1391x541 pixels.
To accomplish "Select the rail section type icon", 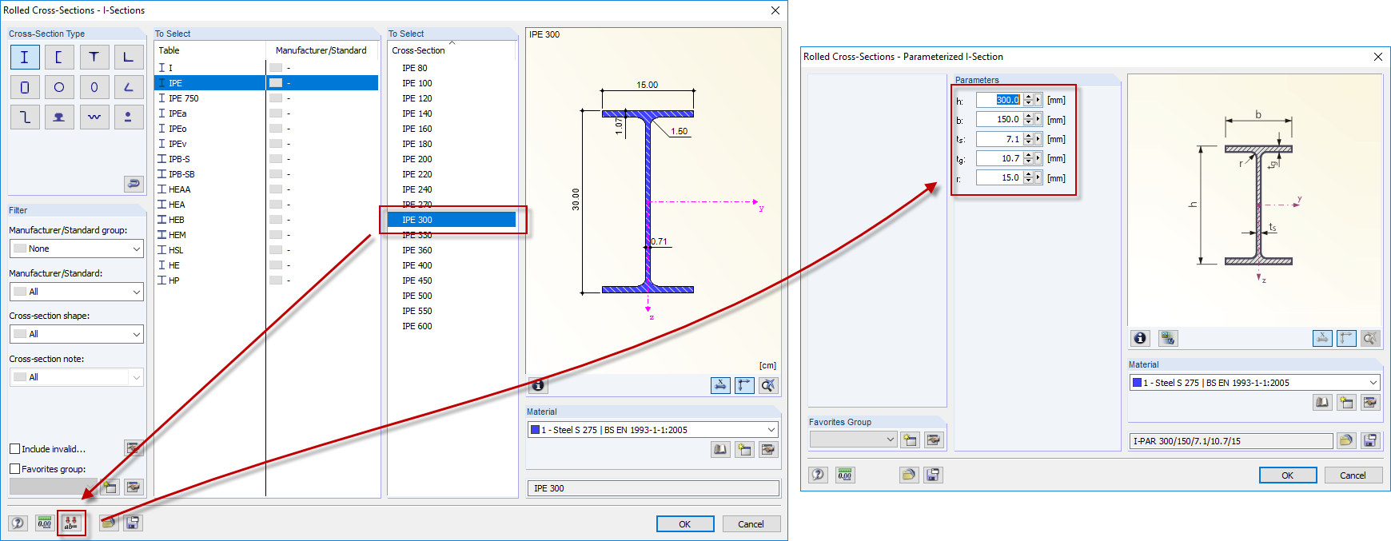I will coord(59,117).
